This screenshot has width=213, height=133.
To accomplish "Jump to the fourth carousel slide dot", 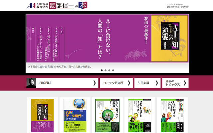I will (x=113, y=70).
